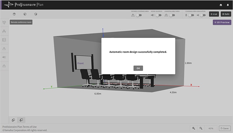
Task: Open ProVisionaire Plan Terms of Use link
Action: point(19,127)
